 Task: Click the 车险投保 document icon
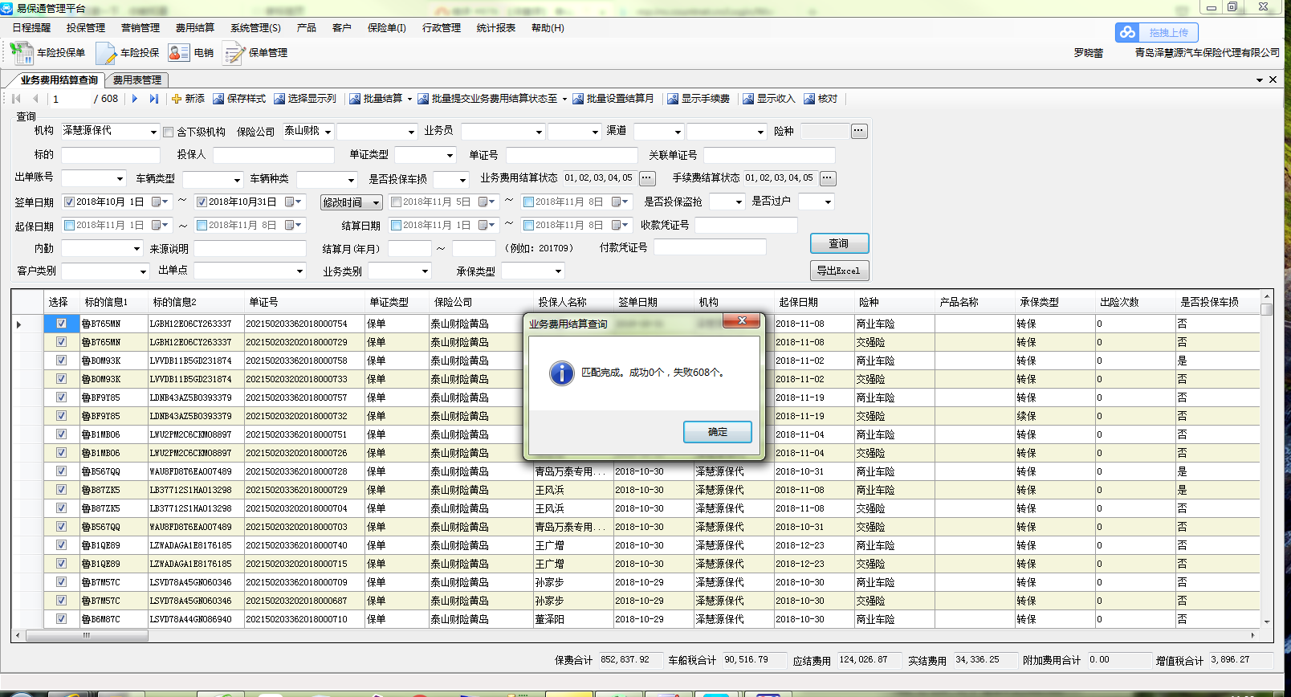point(106,53)
